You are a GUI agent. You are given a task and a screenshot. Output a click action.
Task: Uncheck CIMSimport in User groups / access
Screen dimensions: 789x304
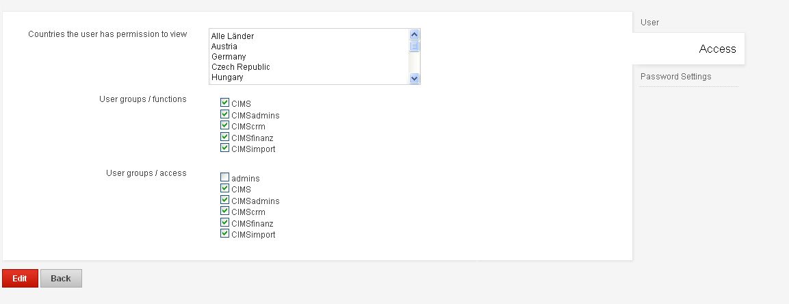pos(224,233)
